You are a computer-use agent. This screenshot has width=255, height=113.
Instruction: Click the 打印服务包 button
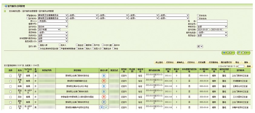pos(214,62)
